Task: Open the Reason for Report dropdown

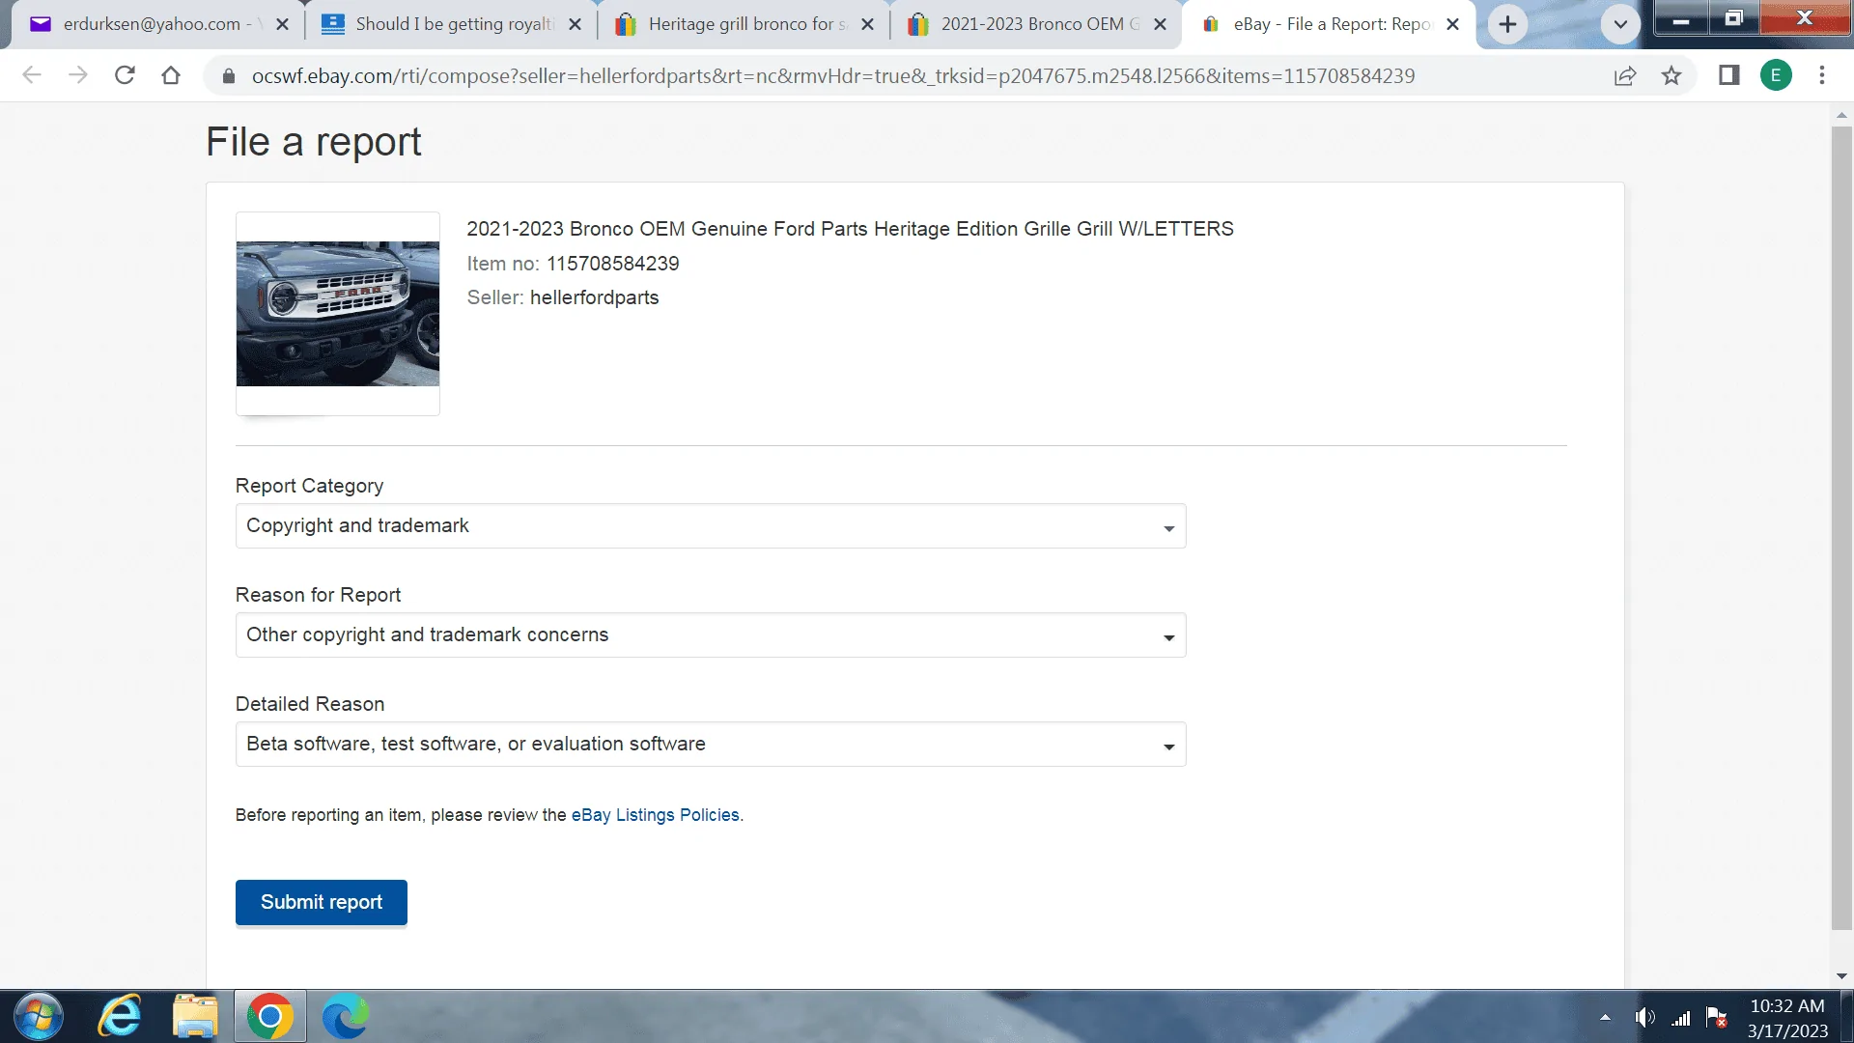Action: (x=711, y=635)
